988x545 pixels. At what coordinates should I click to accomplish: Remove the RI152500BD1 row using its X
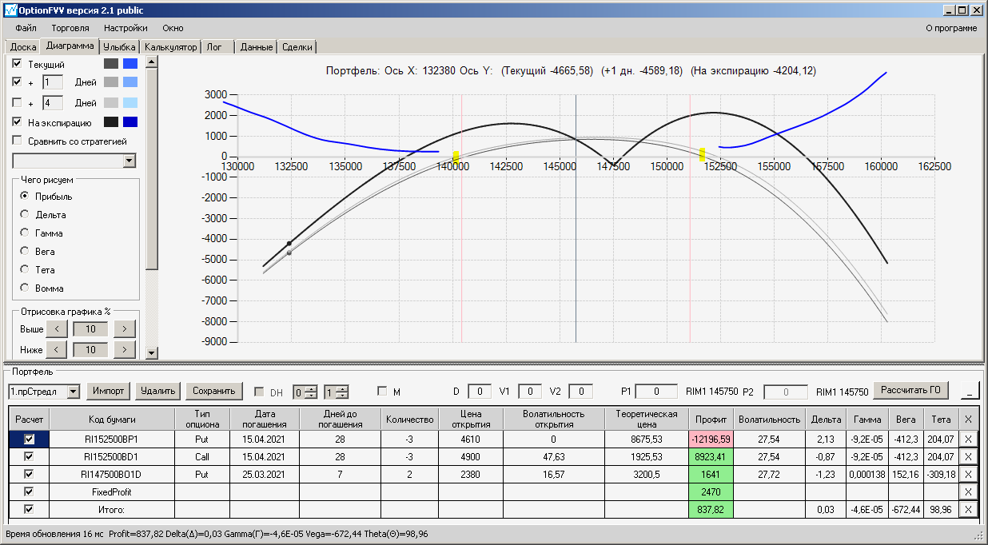click(968, 456)
